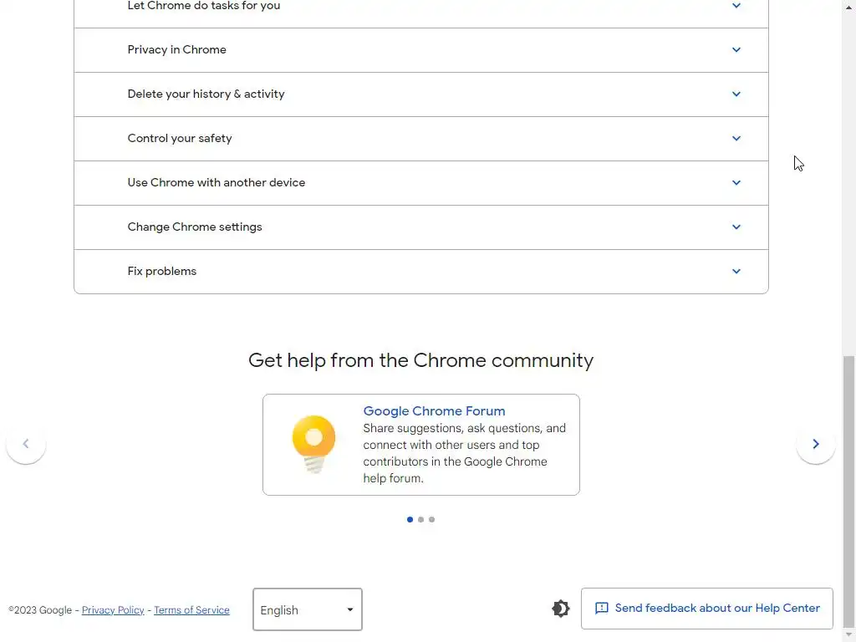Expand Let Chrome do tasks for you
This screenshot has height=642, width=856.
pyautogui.click(x=420, y=7)
